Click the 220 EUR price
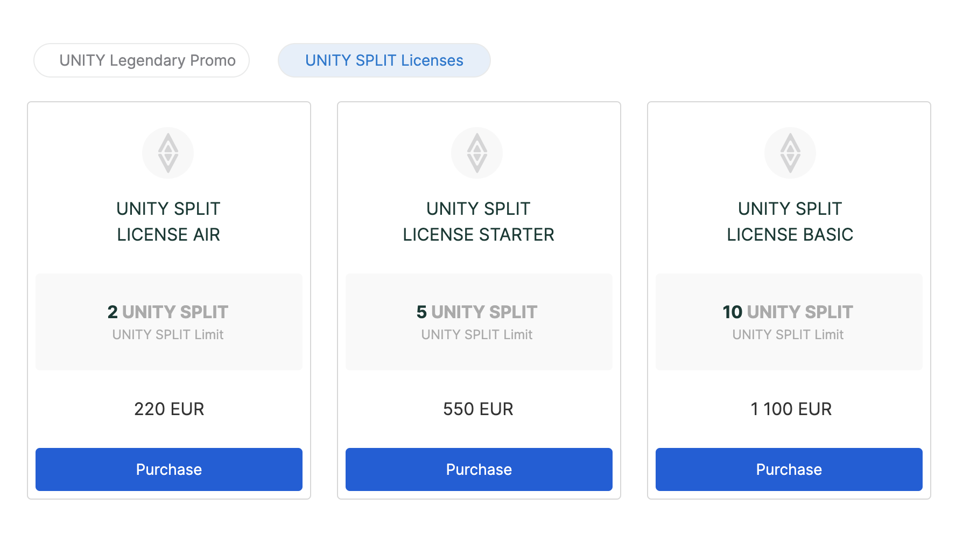This screenshot has height=547, width=970. (x=169, y=409)
